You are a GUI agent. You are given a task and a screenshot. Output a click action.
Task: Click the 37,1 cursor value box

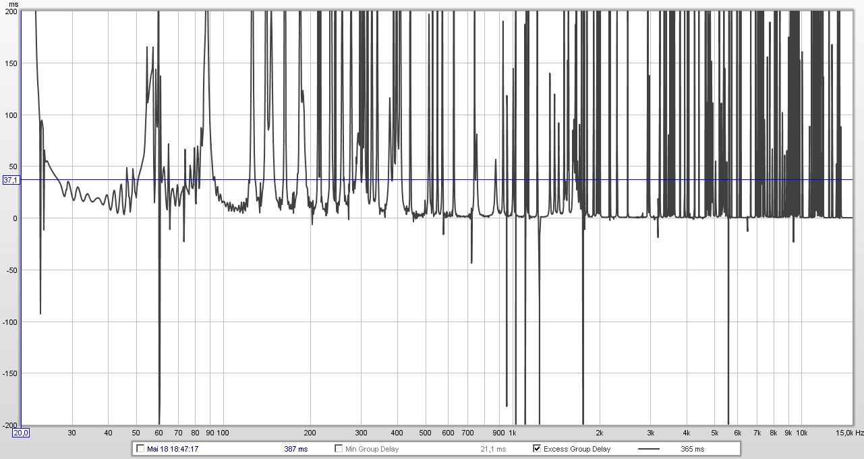tap(11, 180)
